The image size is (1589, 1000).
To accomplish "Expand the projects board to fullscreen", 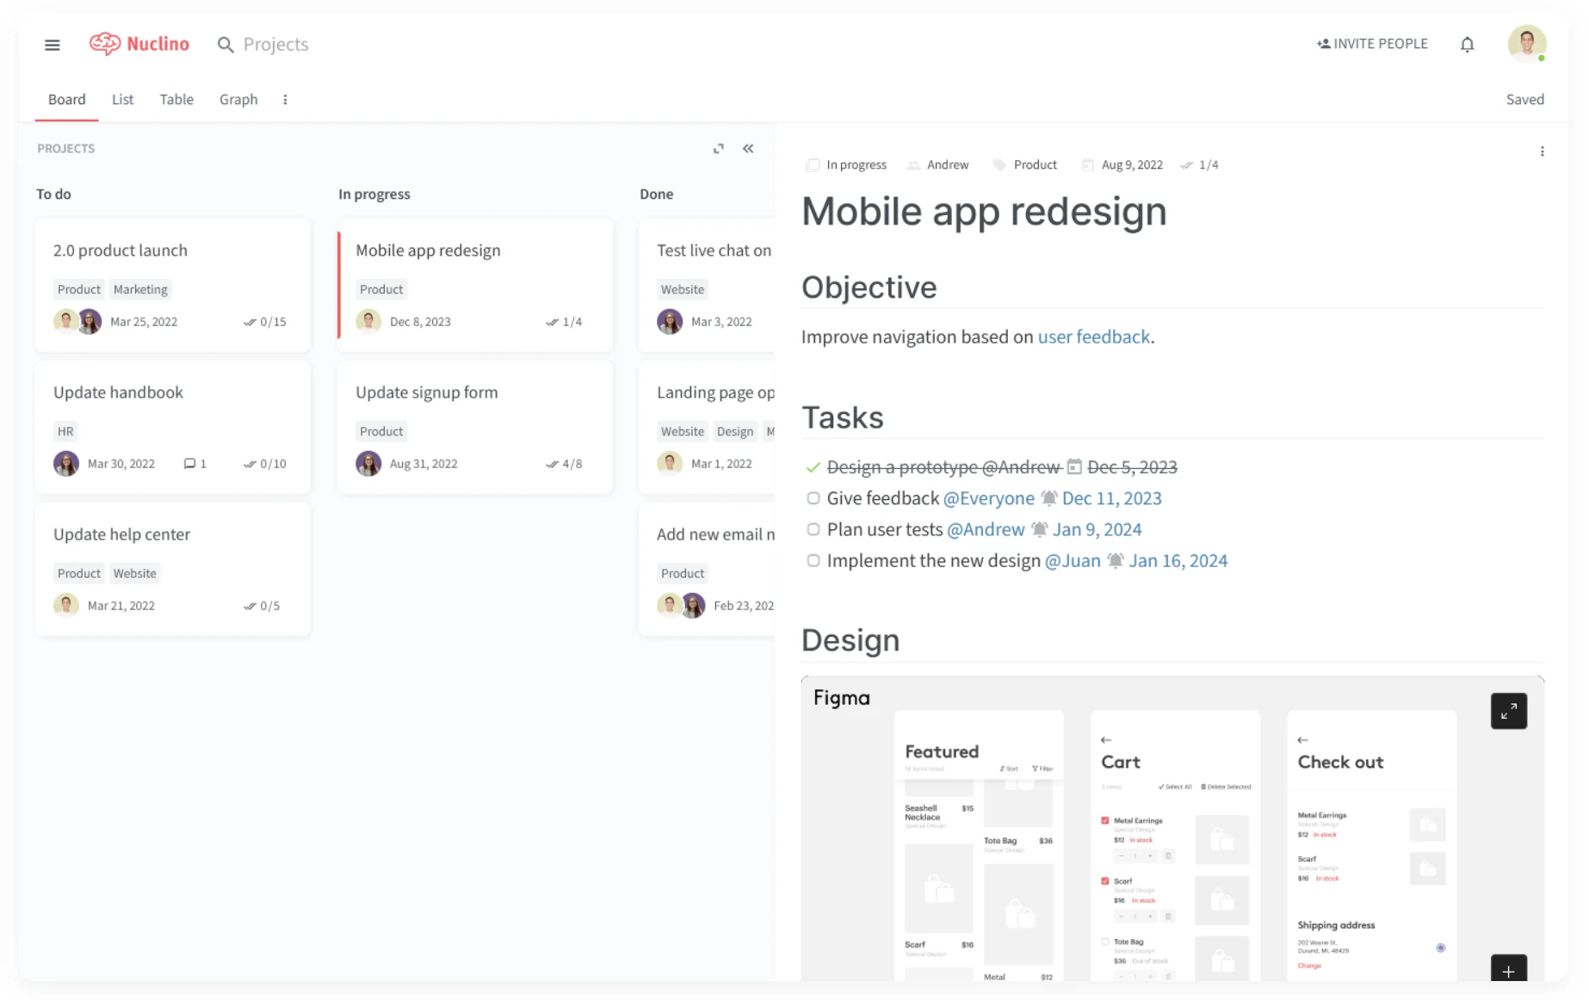I will pos(719,149).
